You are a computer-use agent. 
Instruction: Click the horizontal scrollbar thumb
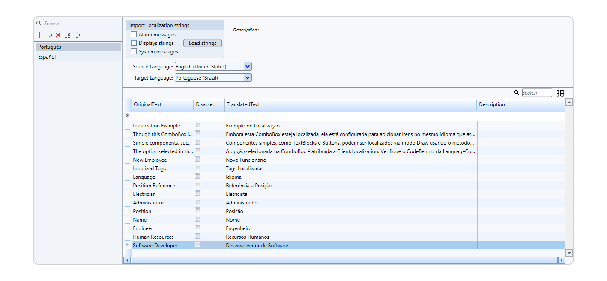344,260
